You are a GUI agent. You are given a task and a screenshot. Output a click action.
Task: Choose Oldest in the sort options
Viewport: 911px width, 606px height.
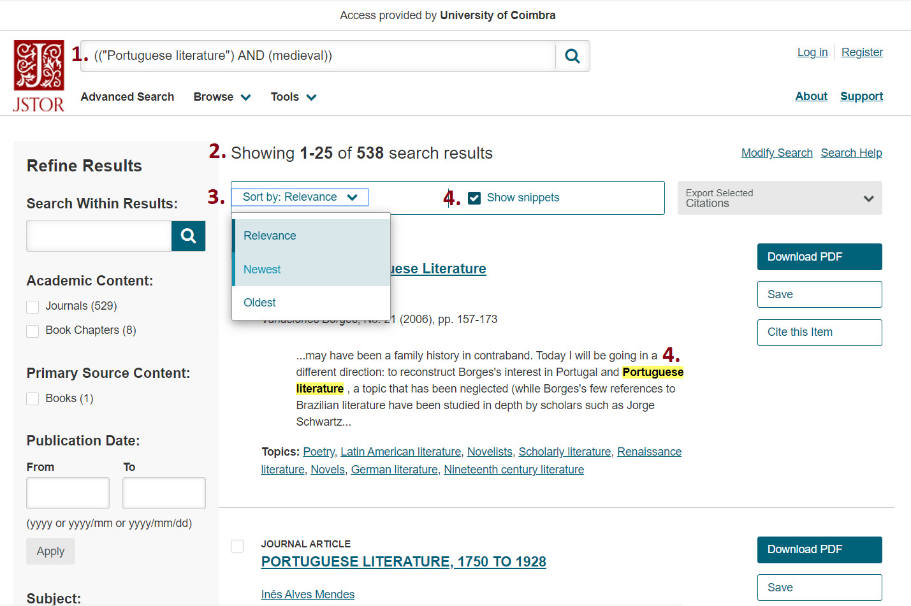(259, 303)
